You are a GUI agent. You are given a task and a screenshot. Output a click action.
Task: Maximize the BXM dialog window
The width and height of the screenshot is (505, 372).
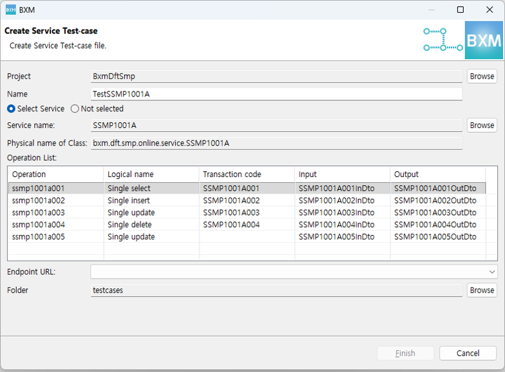461,10
